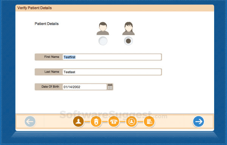Viewport: 227px width, 145px height.
Task: Click the Patient Details heading text
Action: pyautogui.click(x=47, y=24)
